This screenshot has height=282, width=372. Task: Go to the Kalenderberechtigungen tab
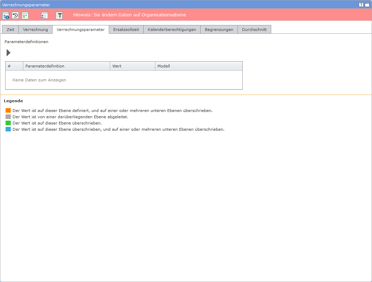(172, 30)
